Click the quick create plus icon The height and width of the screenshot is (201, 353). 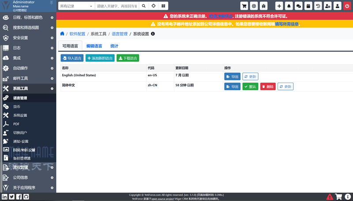coord(279,6)
